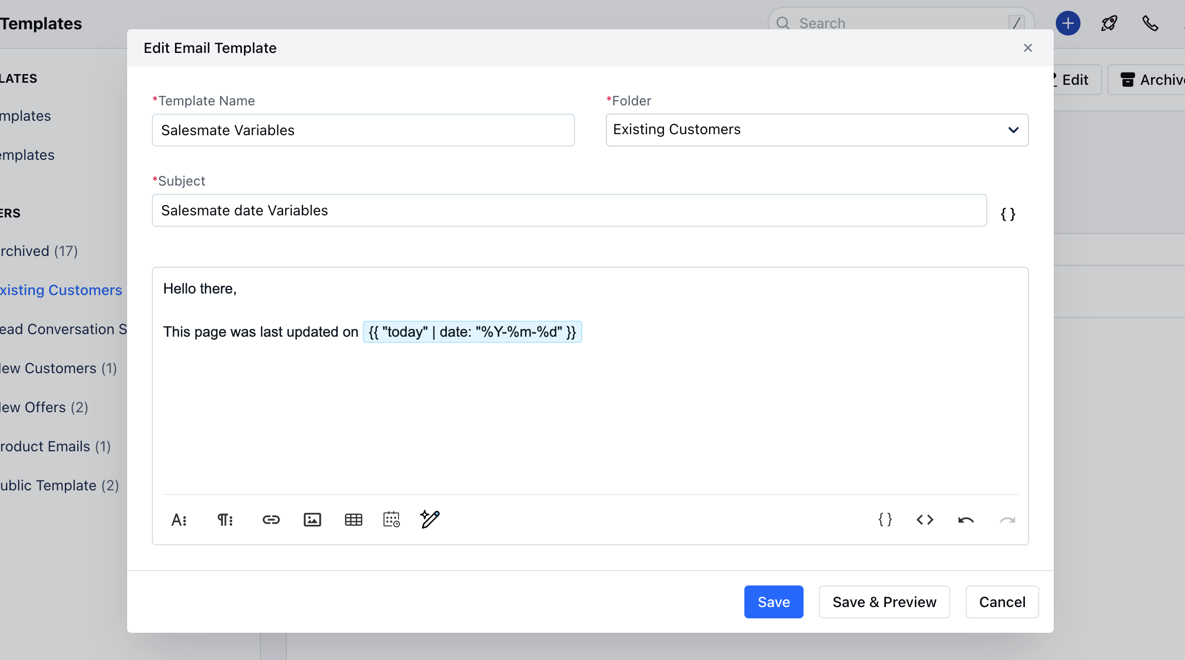Click 'This page was last updated on' text
The width and height of the screenshot is (1185, 660).
[260, 332]
